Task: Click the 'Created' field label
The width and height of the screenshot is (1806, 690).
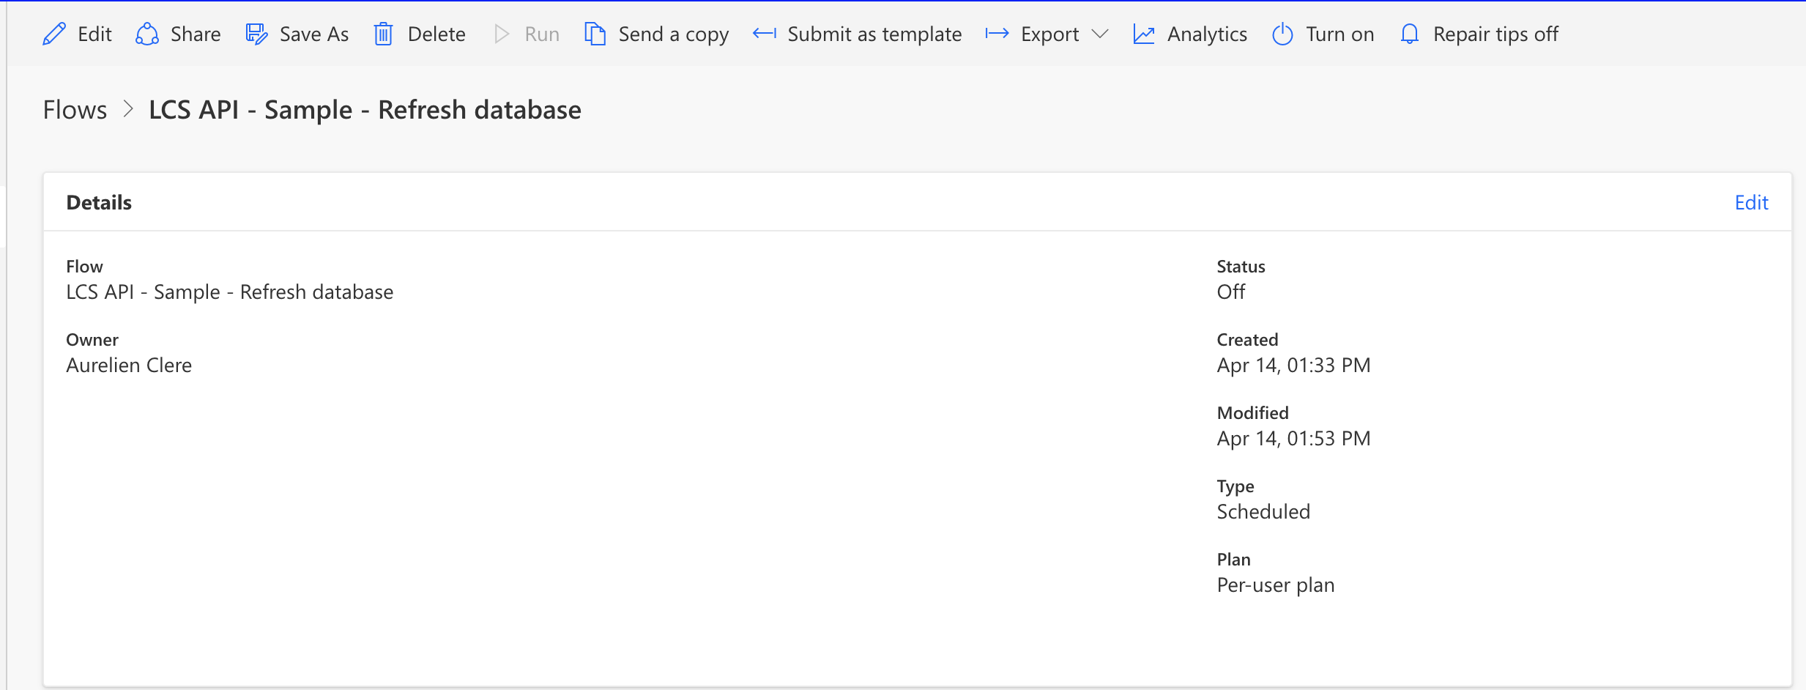Action: tap(1247, 340)
